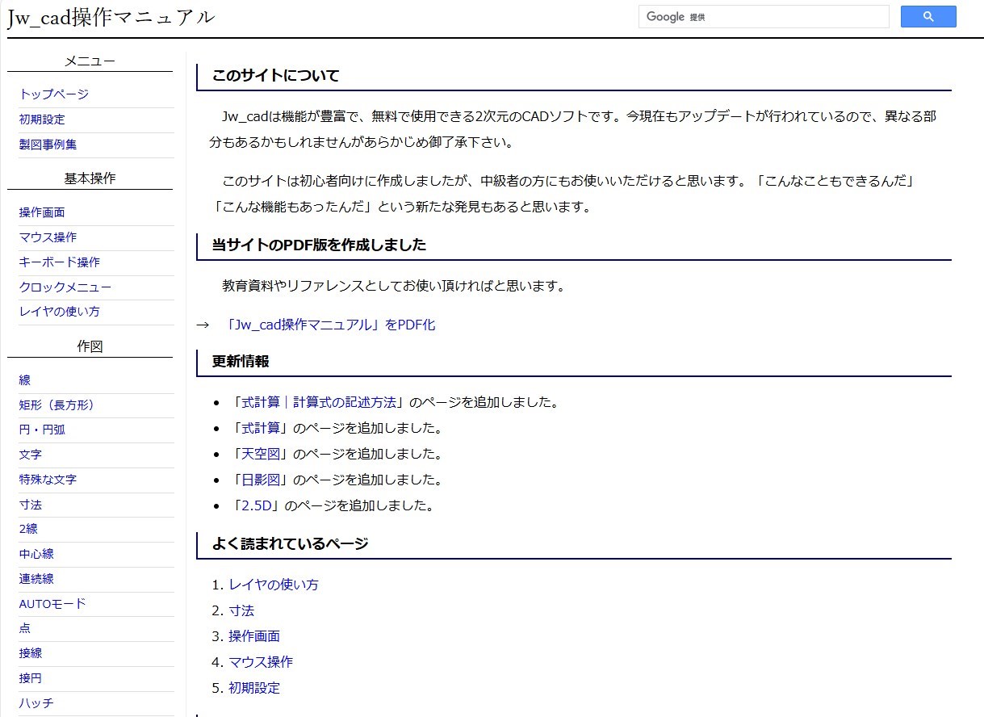The image size is (984, 717).
Task: Open 操作画面 in the 基本操作 sidebar section
Action: click(42, 212)
